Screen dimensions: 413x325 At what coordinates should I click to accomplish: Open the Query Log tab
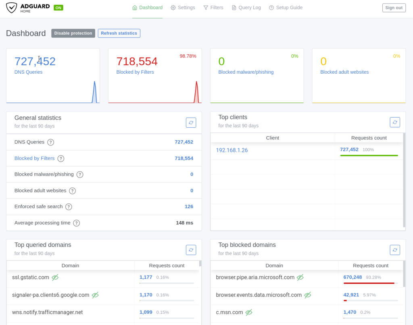246,8
